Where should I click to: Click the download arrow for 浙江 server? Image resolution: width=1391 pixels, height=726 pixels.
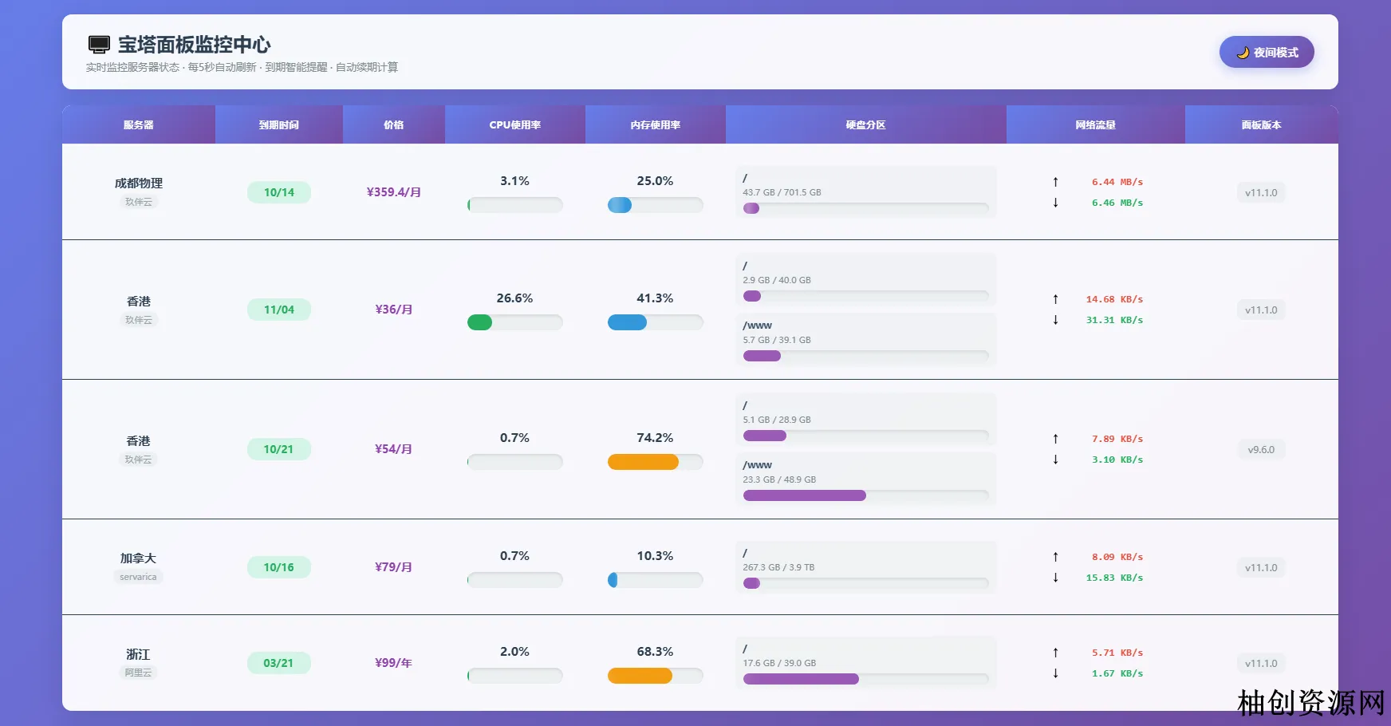point(1055,673)
